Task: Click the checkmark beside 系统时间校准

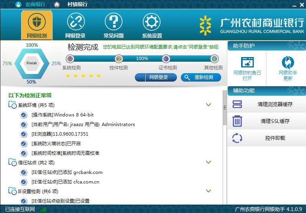Action: [x=23, y=153]
